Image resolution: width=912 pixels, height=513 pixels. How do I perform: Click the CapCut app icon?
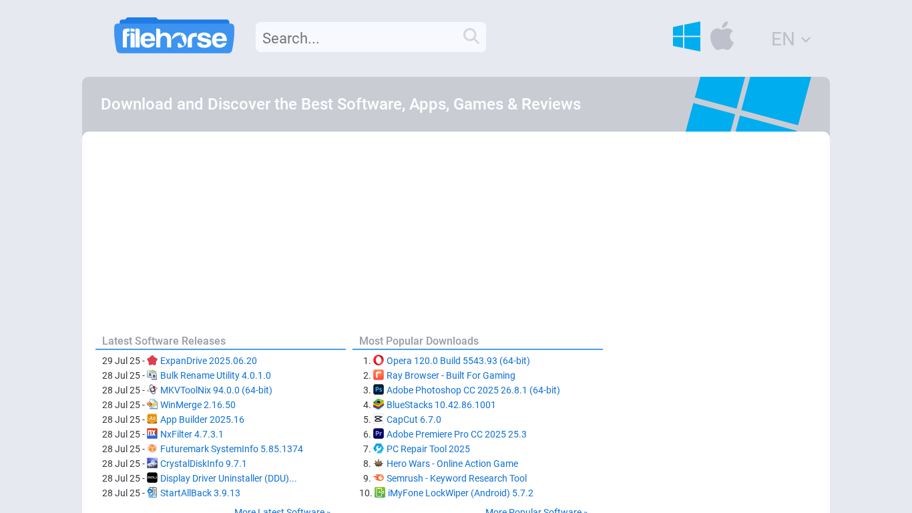(x=379, y=419)
